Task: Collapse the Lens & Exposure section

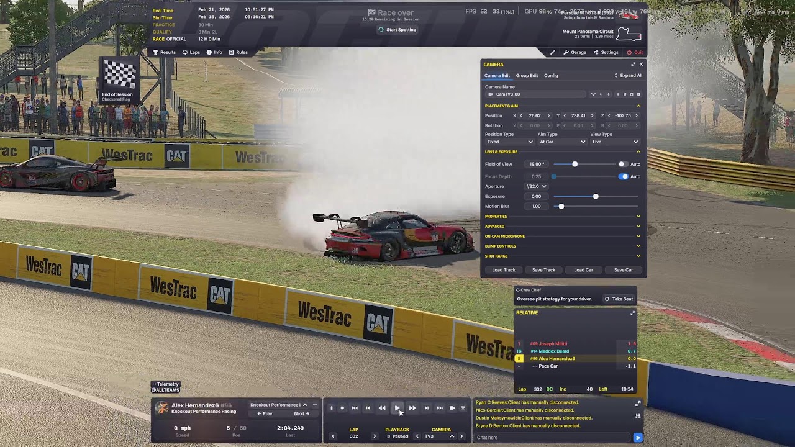Action: tap(638, 152)
